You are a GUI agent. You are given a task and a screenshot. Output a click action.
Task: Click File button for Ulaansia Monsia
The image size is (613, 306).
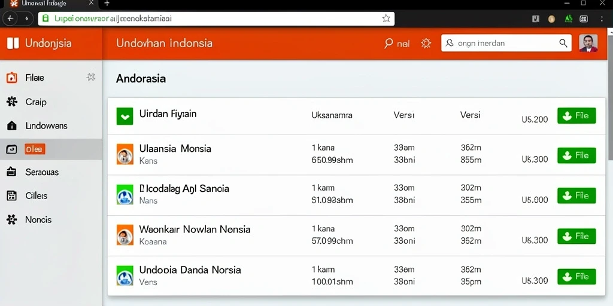pos(576,155)
